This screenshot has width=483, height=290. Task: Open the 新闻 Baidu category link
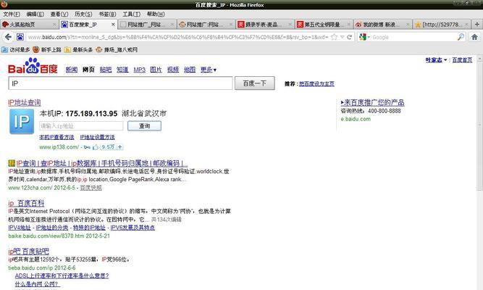[72, 70]
